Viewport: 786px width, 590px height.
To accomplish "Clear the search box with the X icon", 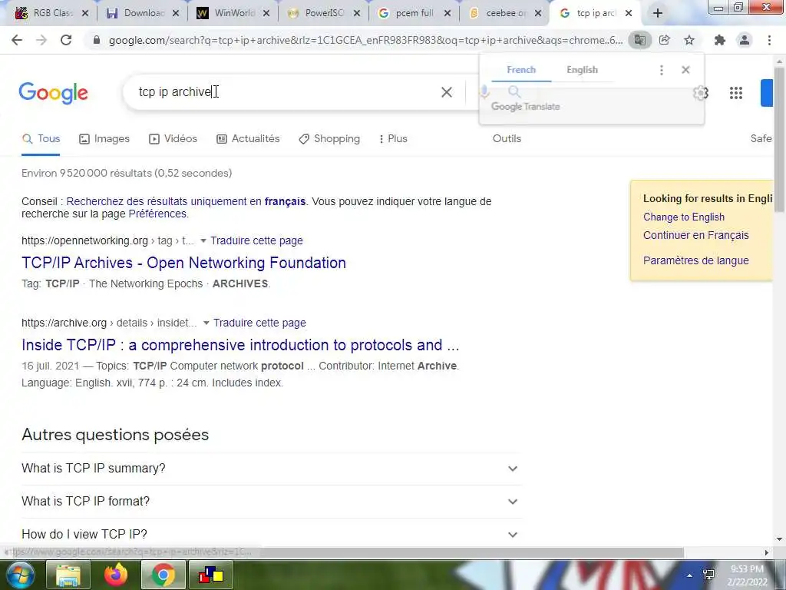I will click(x=447, y=92).
